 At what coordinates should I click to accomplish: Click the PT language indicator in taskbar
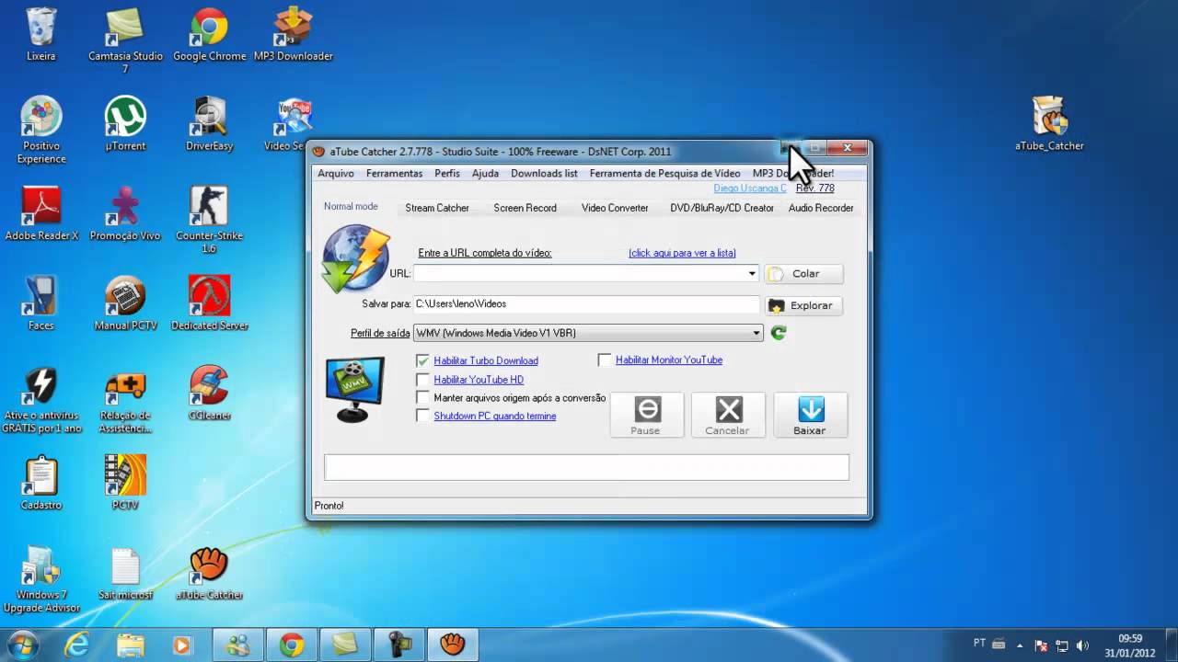click(x=980, y=643)
